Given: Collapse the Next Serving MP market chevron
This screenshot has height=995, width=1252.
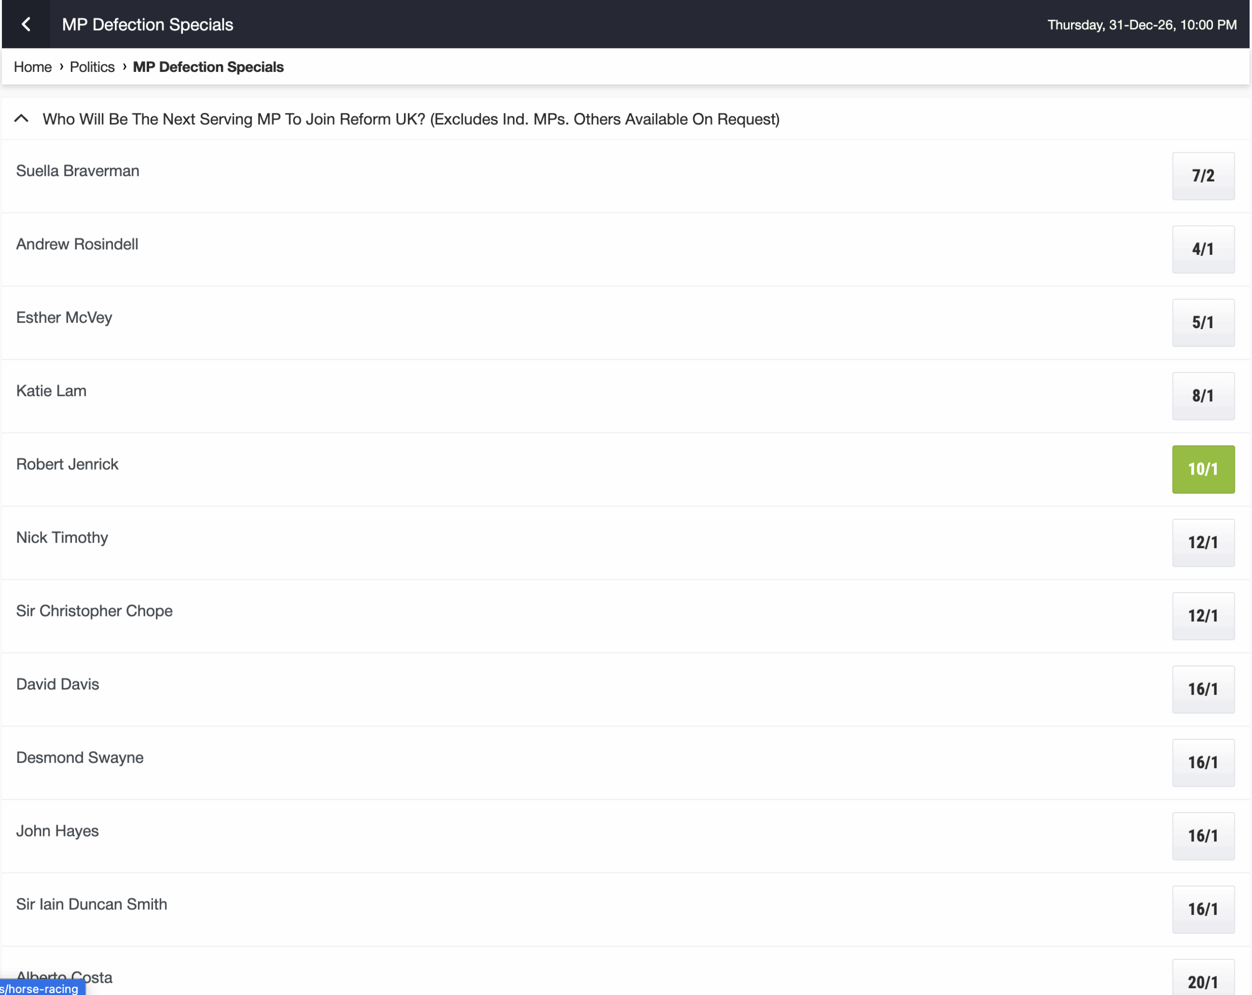Looking at the screenshot, I should [x=22, y=119].
